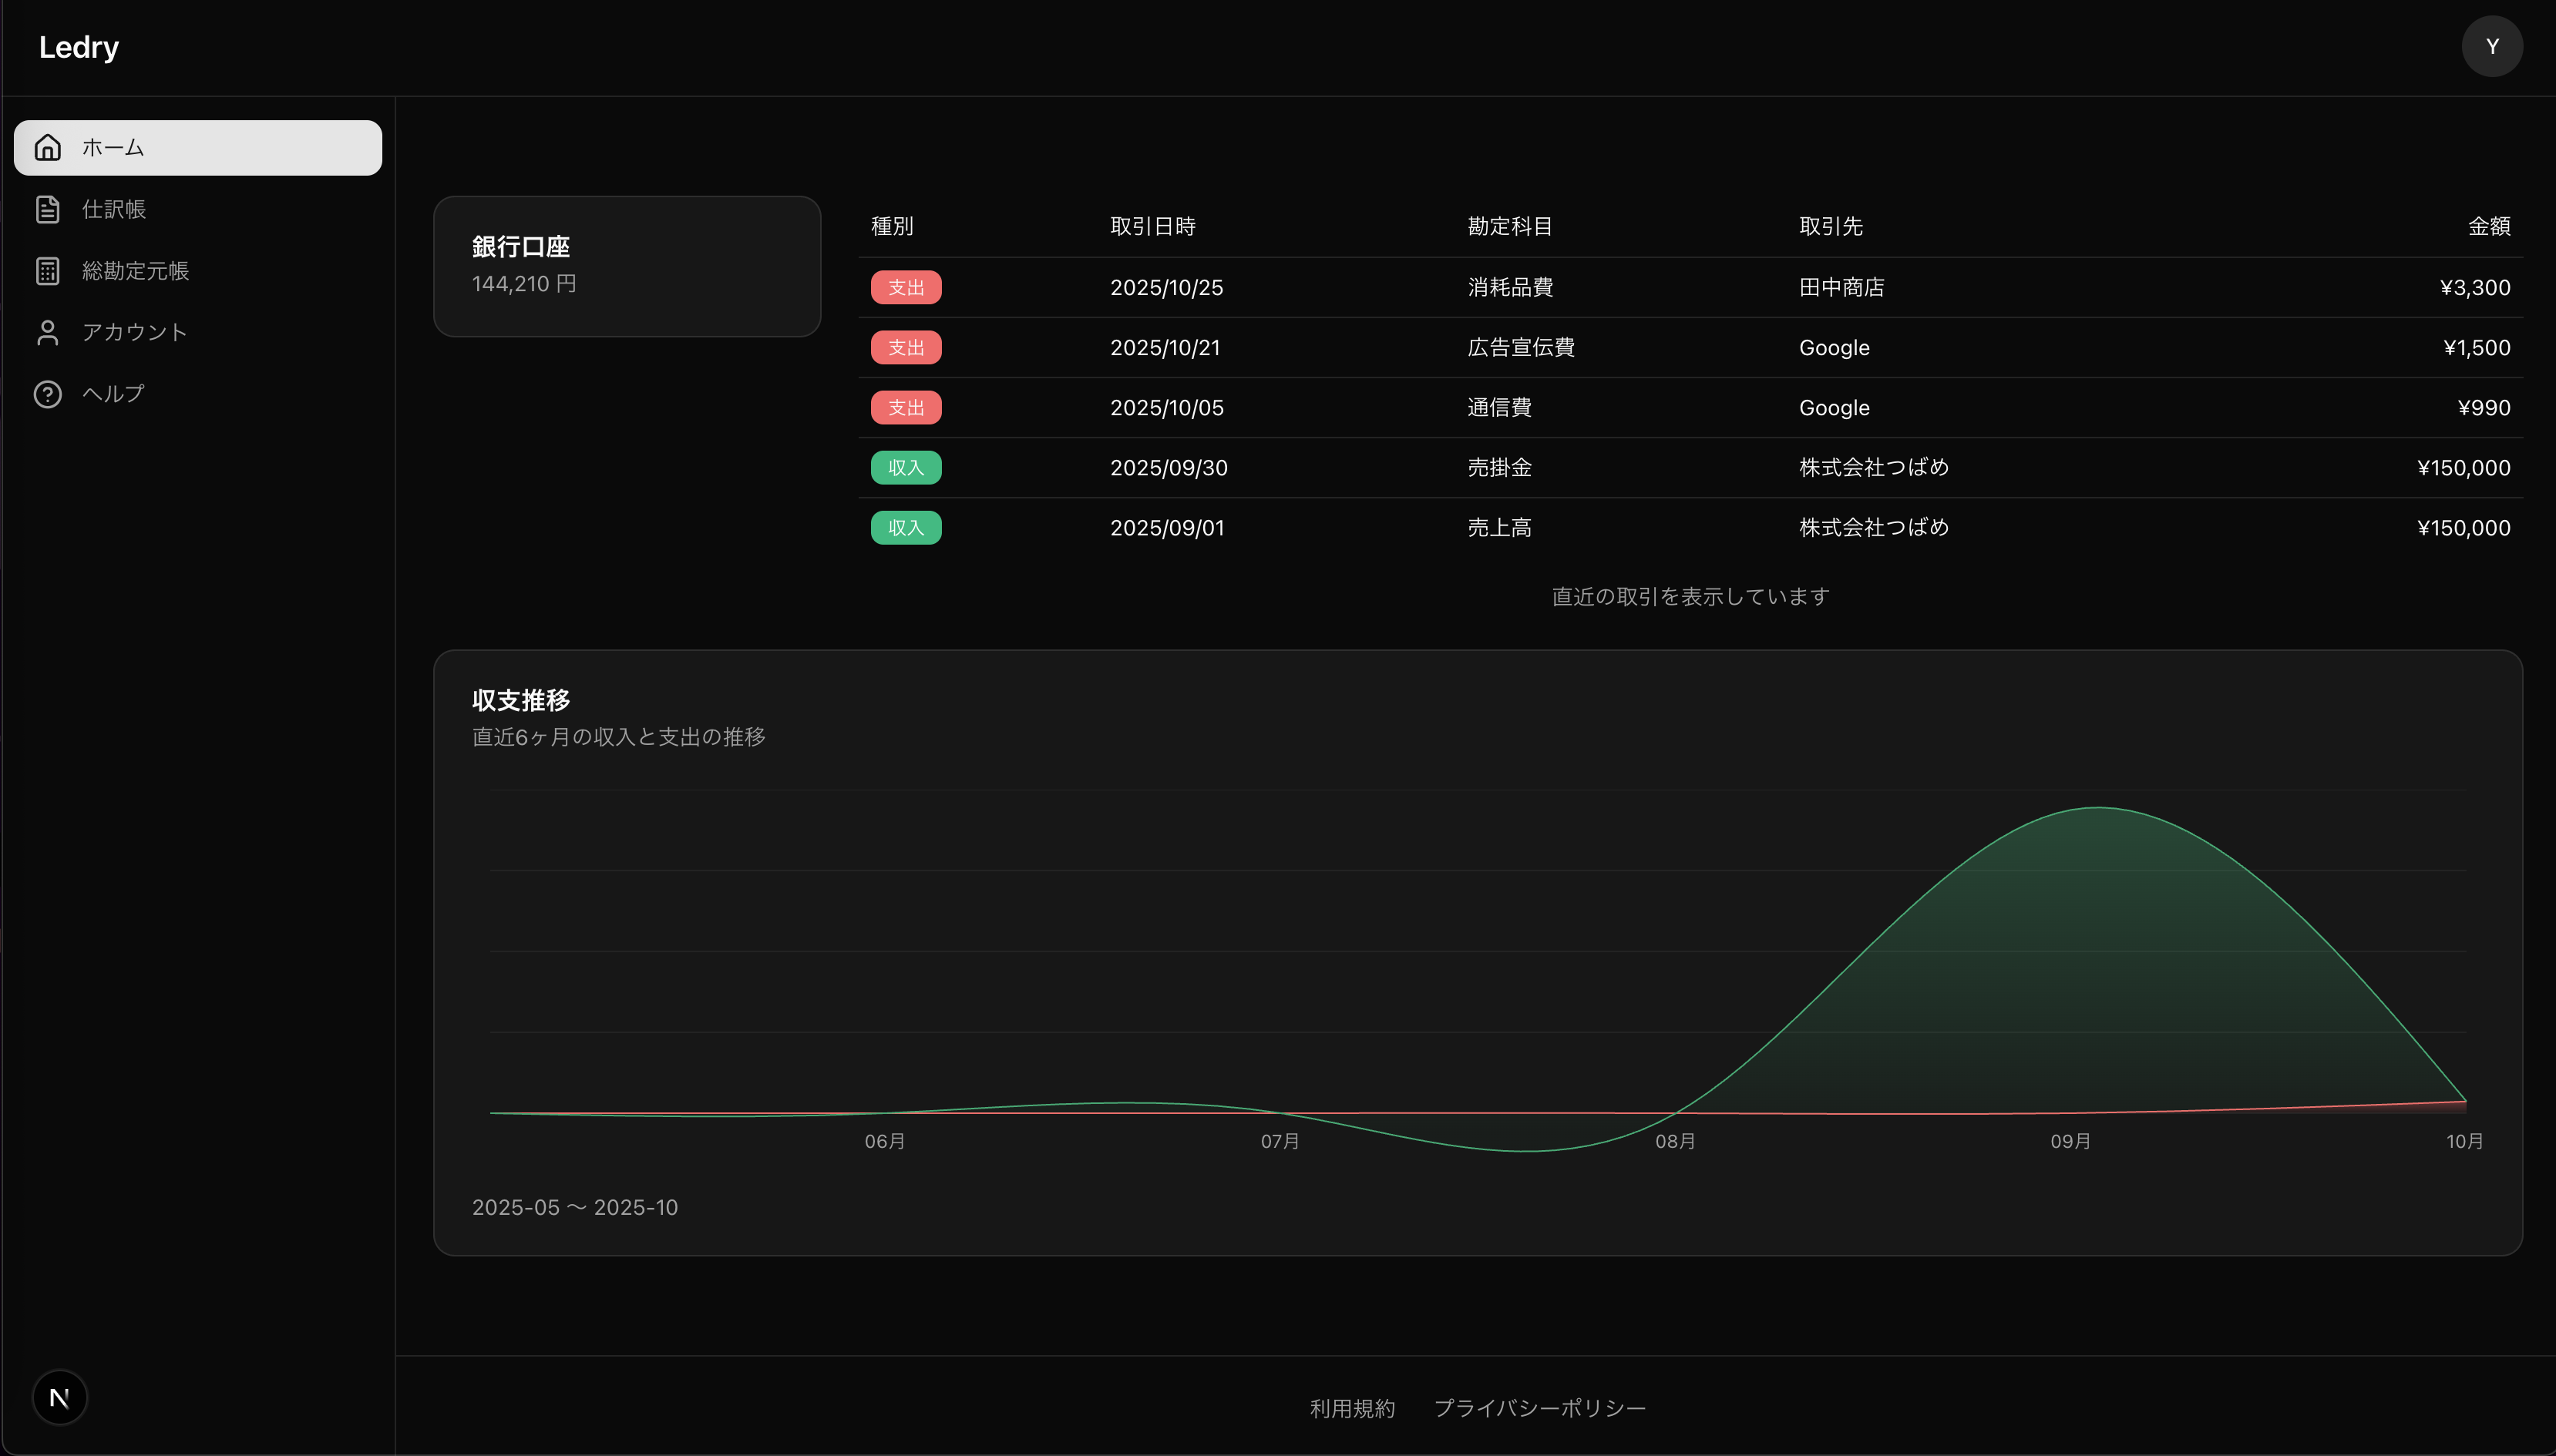
Task: Click the N logo badge at bottom-left
Action: tap(59, 1397)
